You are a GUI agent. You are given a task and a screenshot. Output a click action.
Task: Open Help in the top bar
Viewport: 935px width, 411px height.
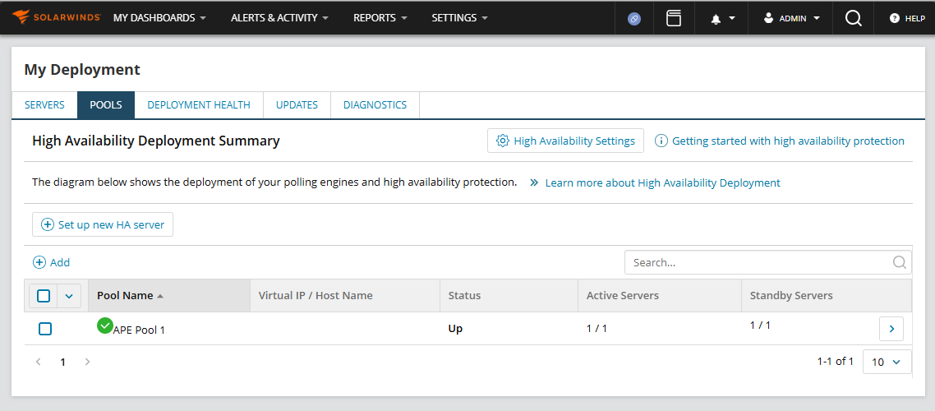[907, 18]
